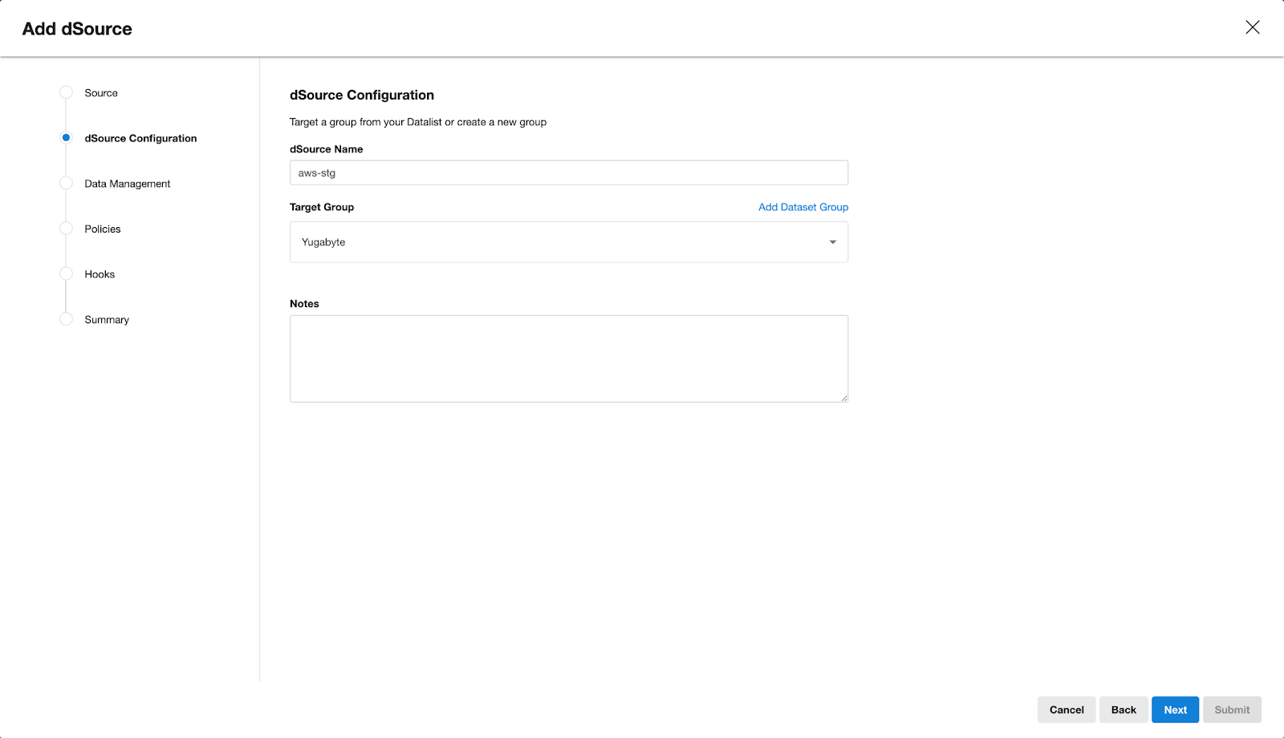1284x738 pixels.
Task: Open the Data Management step
Action: [x=128, y=184]
